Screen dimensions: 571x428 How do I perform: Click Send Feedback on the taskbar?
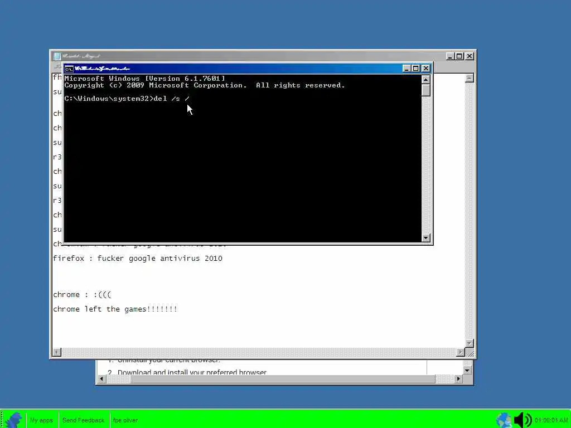click(x=83, y=420)
